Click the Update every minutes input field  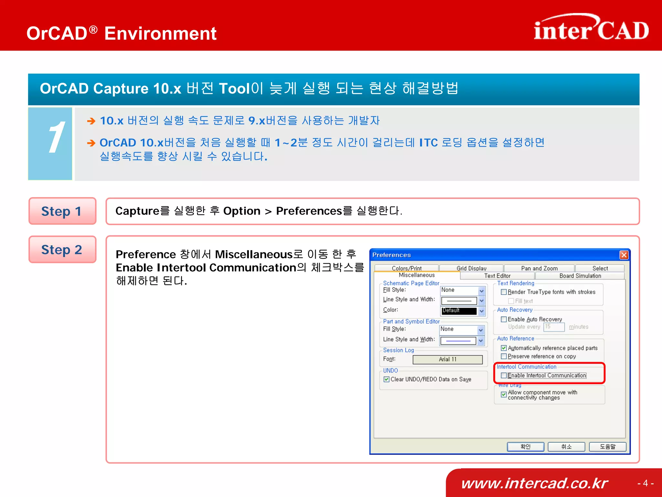click(x=554, y=327)
